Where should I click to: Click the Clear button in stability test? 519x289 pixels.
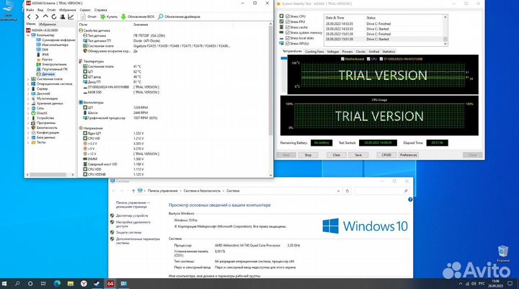(x=337, y=155)
